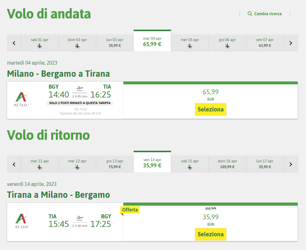Click the yellow Offerta badge

130,210
